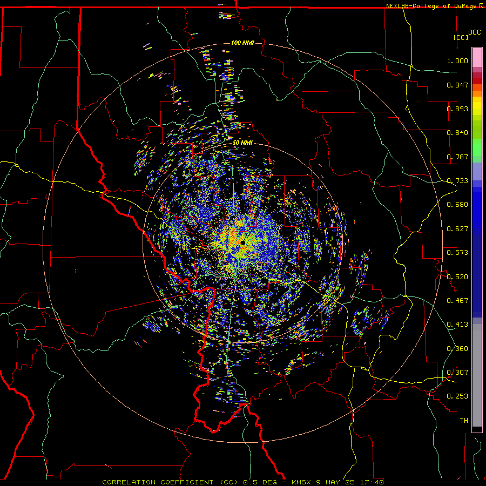Click the orange color bar segment
486x486 pixels.
(x=477, y=93)
